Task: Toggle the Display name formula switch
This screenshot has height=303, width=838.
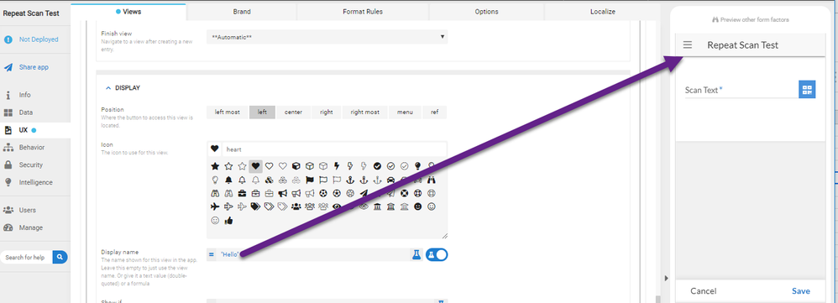Action: 436,255
